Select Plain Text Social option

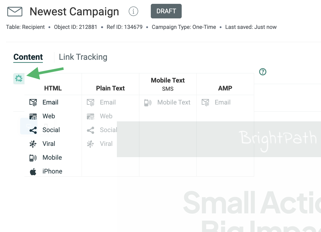click(108, 130)
